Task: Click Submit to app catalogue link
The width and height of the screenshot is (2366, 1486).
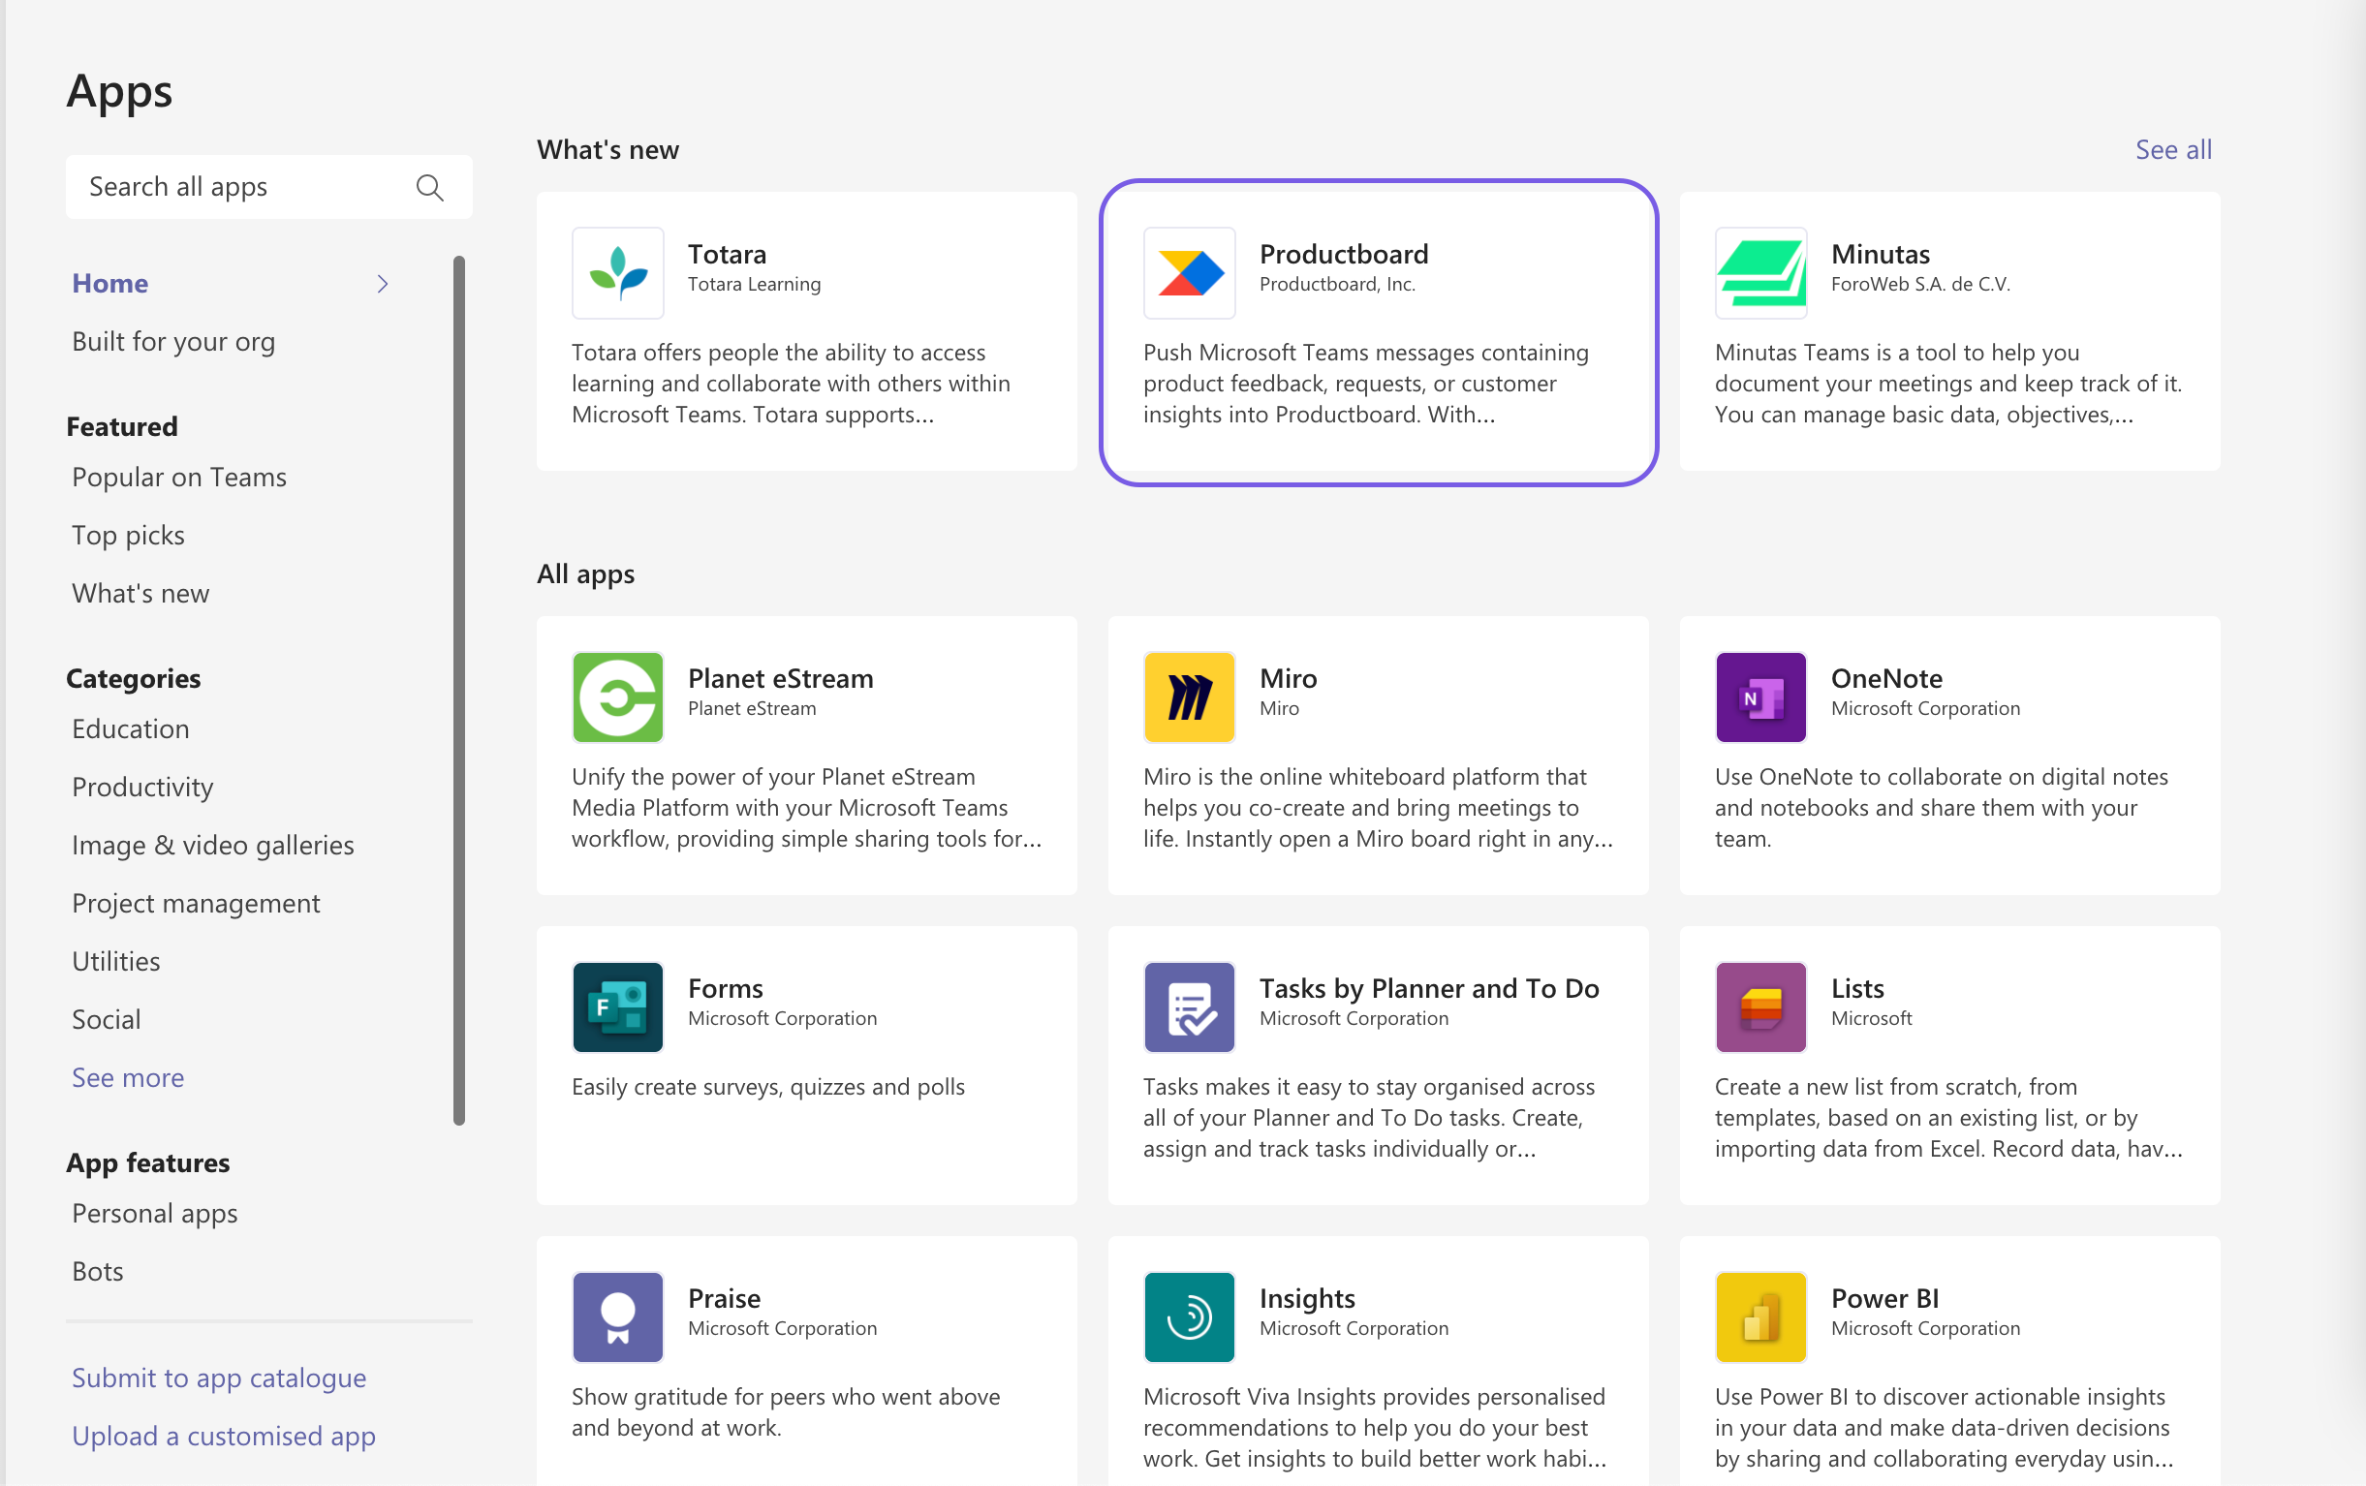Action: (218, 1378)
